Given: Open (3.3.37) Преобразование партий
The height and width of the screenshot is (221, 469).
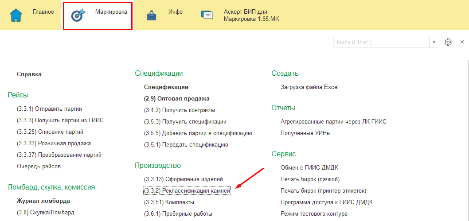Looking at the screenshot, I should pyautogui.click(x=59, y=155).
